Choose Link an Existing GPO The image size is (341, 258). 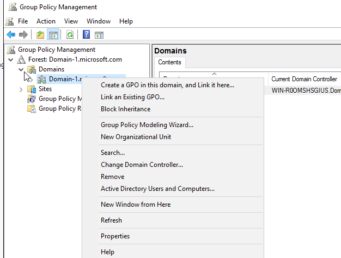click(173, 97)
